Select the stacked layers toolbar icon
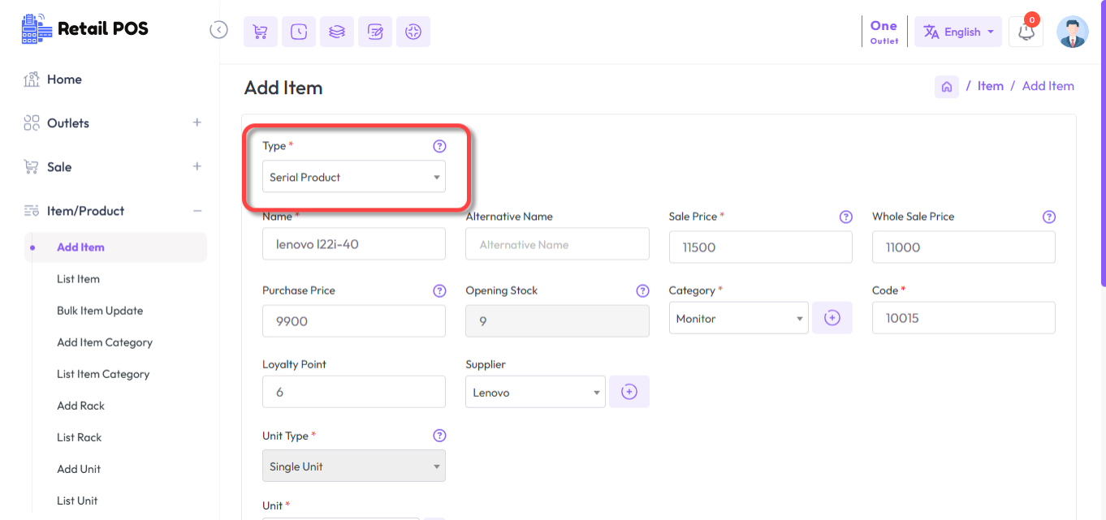The image size is (1106, 520). [336, 32]
